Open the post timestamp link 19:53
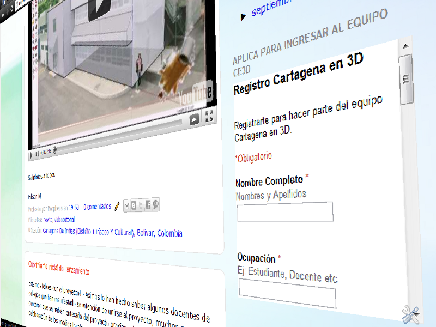The image size is (436, 327). coord(74,208)
